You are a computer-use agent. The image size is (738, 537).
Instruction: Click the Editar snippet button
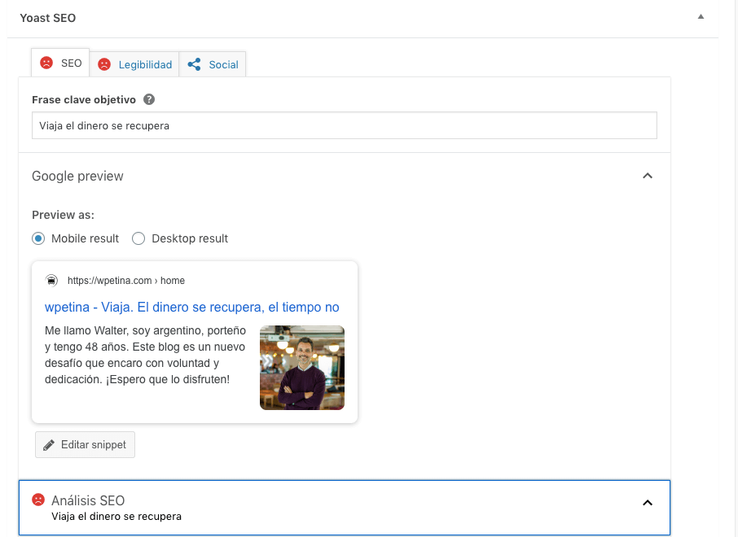(x=86, y=445)
